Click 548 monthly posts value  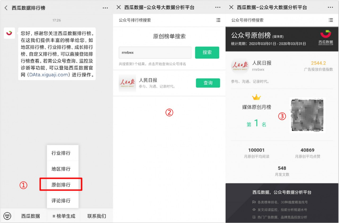(282, 168)
